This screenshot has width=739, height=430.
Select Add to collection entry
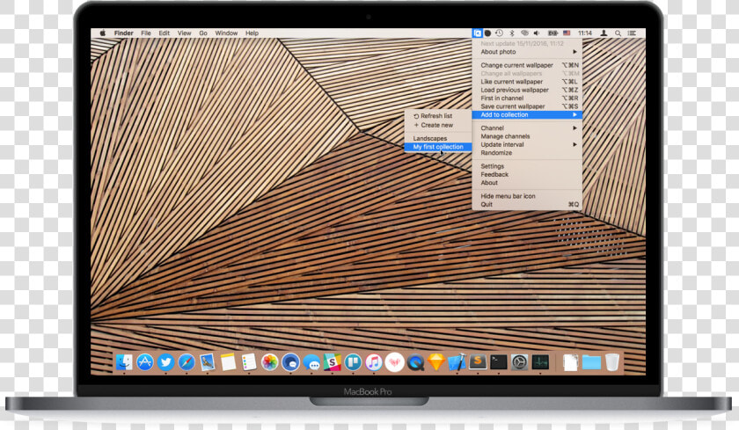coord(527,115)
